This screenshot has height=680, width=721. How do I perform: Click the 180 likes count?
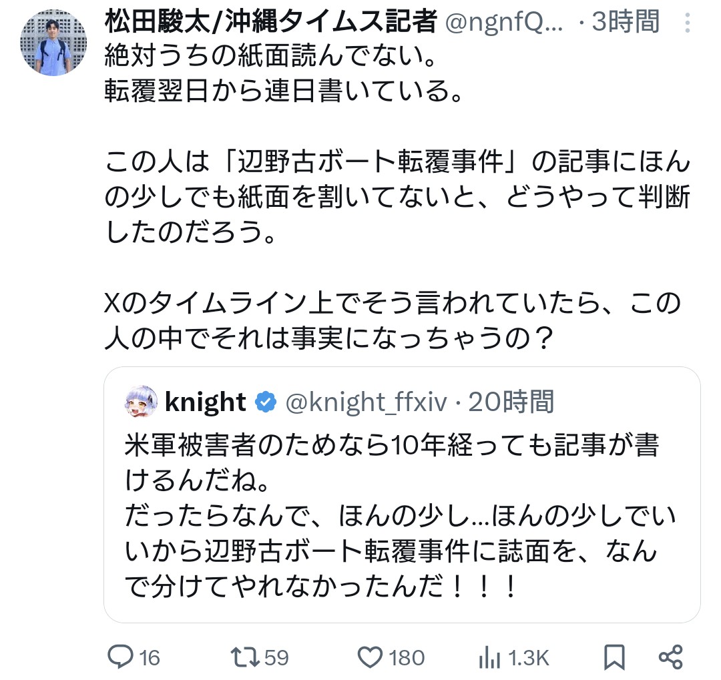coord(407,658)
